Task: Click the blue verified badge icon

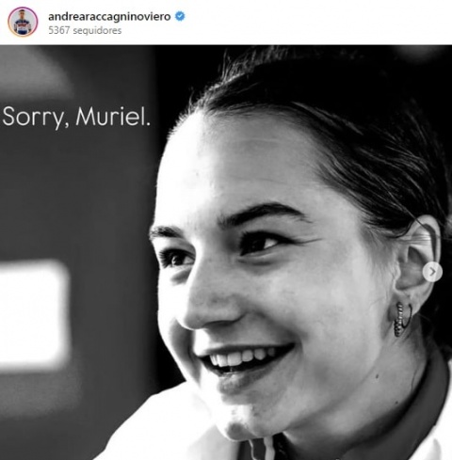Action: click(x=180, y=16)
